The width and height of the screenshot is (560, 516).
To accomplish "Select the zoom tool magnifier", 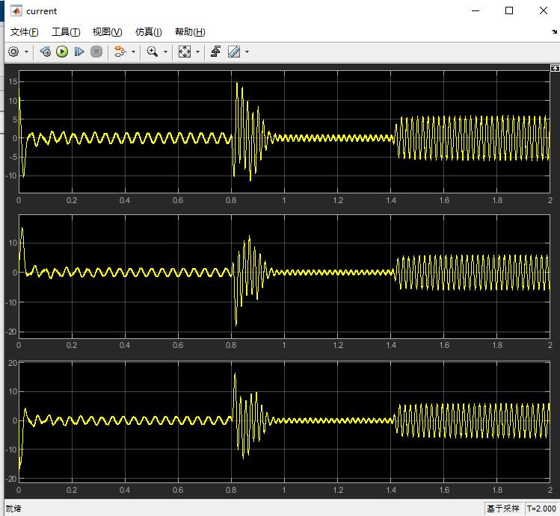I will (x=152, y=52).
